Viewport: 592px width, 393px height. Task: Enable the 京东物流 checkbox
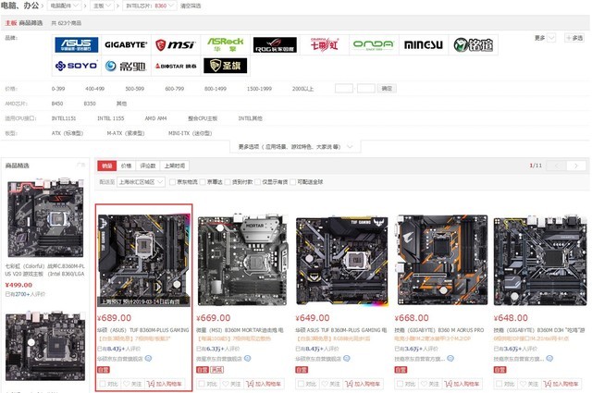point(172,182)
